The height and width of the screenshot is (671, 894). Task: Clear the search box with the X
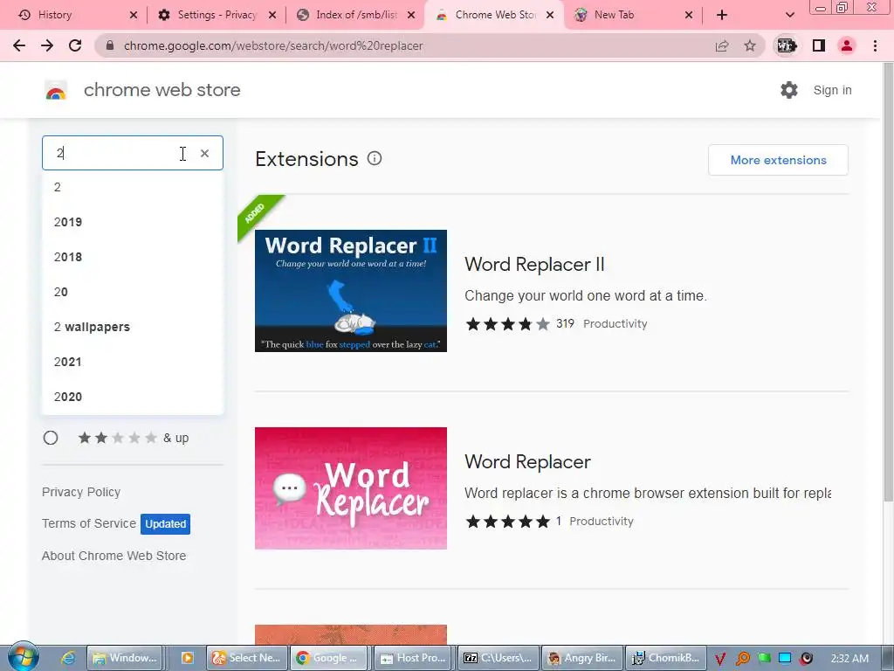click(x=204, y=153)
